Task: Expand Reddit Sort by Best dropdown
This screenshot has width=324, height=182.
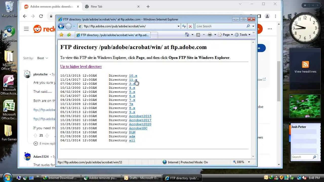Action: (43, 58)
